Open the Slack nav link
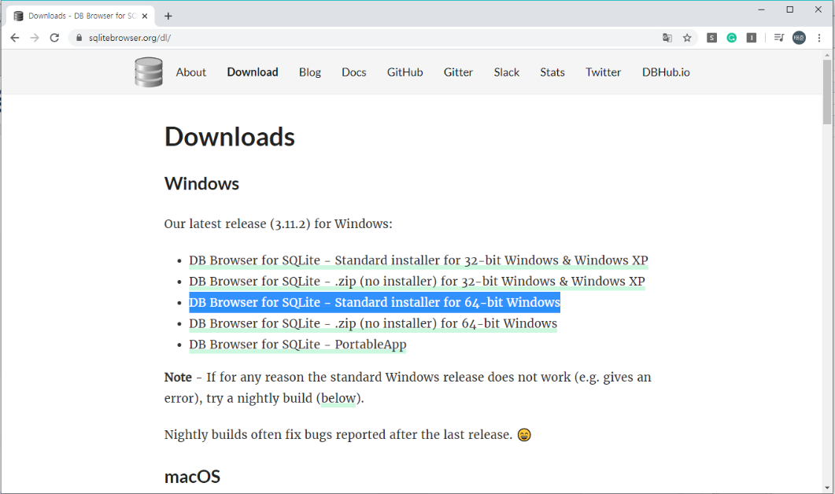The image size is (835, 494). (x=507, y=72)
